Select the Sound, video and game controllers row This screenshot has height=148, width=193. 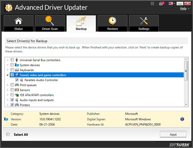[x=97, y=75]
